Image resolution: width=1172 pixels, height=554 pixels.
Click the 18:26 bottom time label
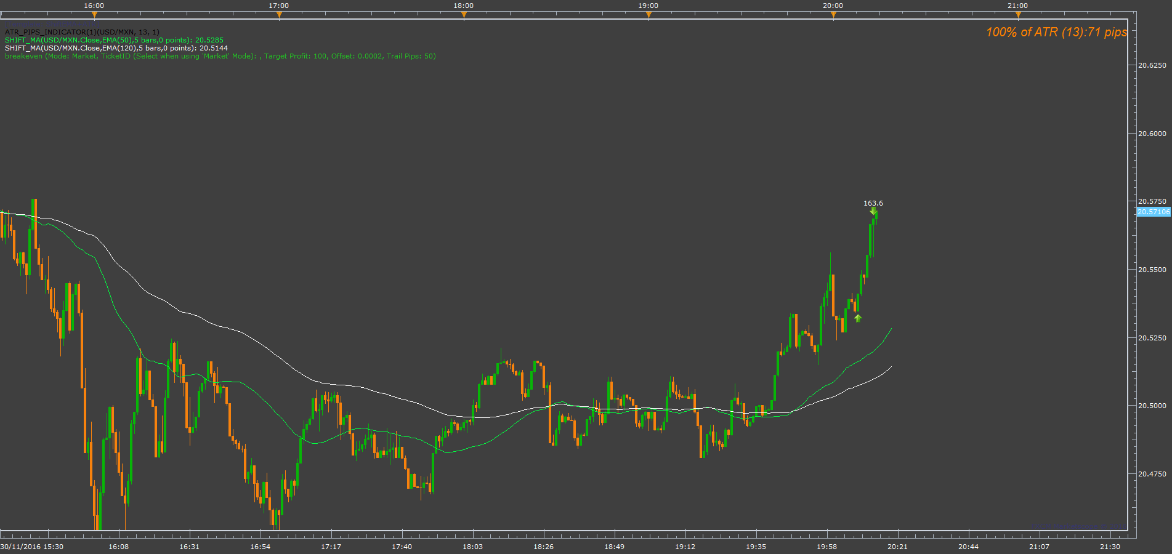[x=544, y=547]
